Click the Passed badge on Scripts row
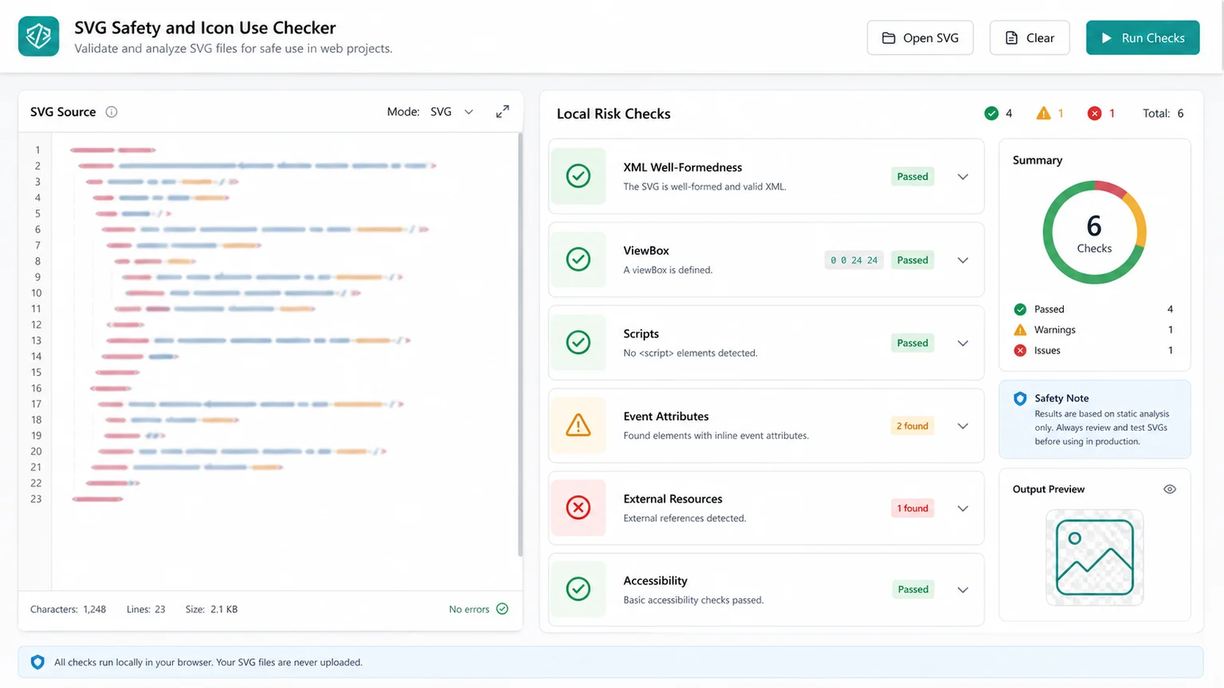This screenshot has width=1224, height=688. tap(912, 343)
